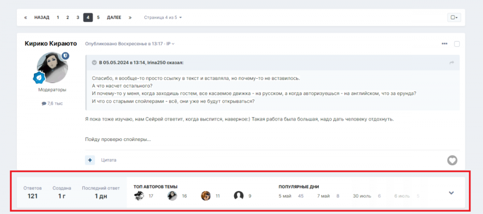The image size is (483, 214).
Task: Click the heart reaction icon on post
Action: (452, 160)
